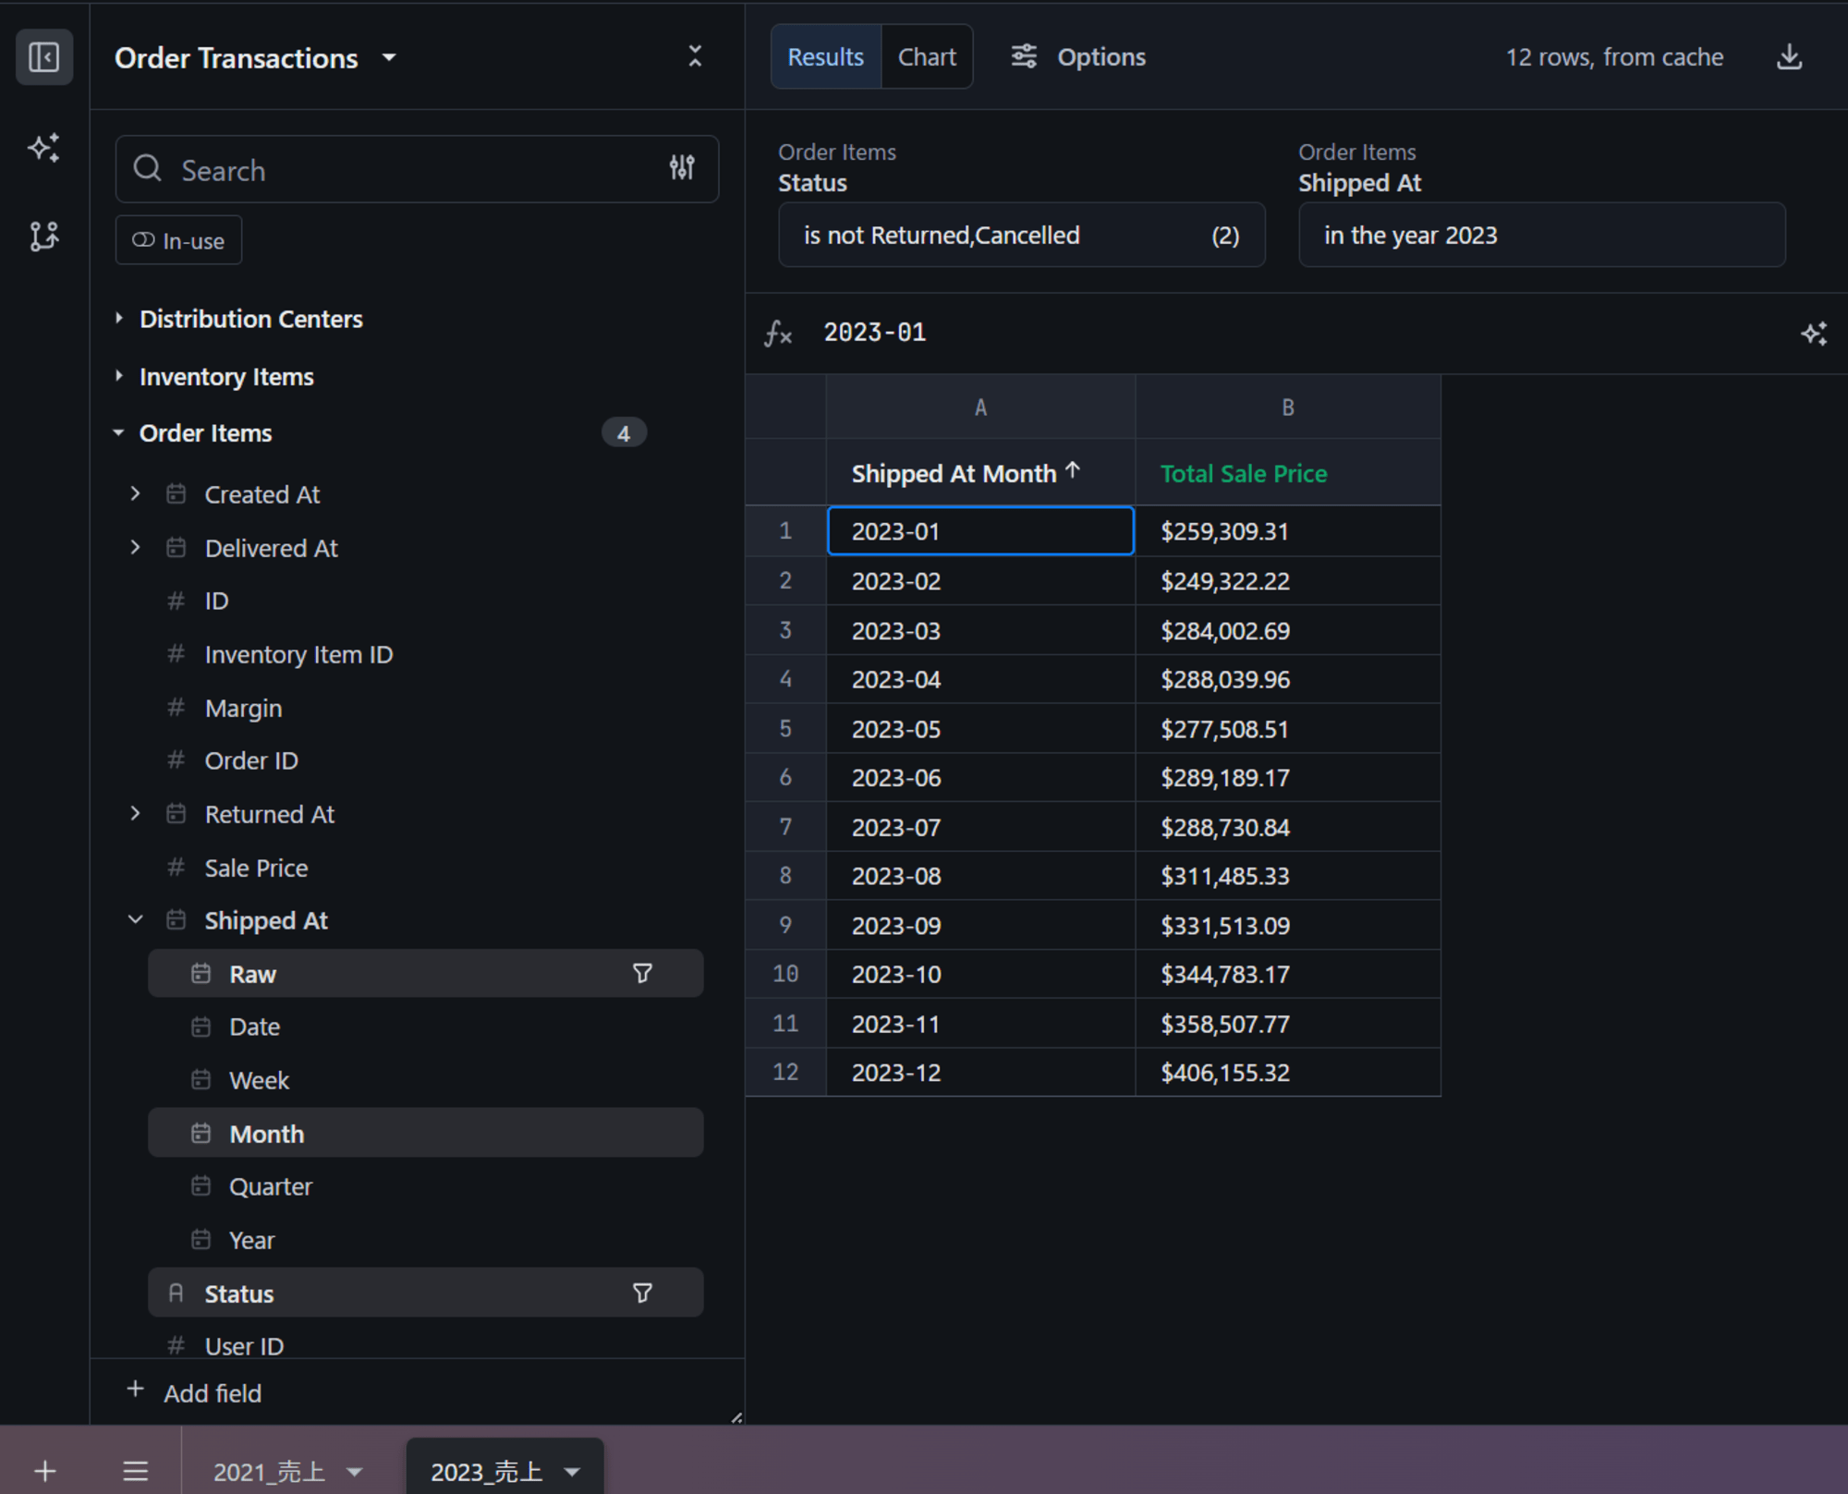Collapse the field picker with arrows icon
Viewport: 1848px width, 1494px height.
[x=695, y=56]
